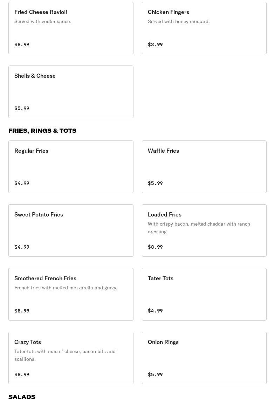Viewport: 275px width, 399px height.
Task: Select the Chicken Fingers menu item
Action: click(x=204, y=28)
